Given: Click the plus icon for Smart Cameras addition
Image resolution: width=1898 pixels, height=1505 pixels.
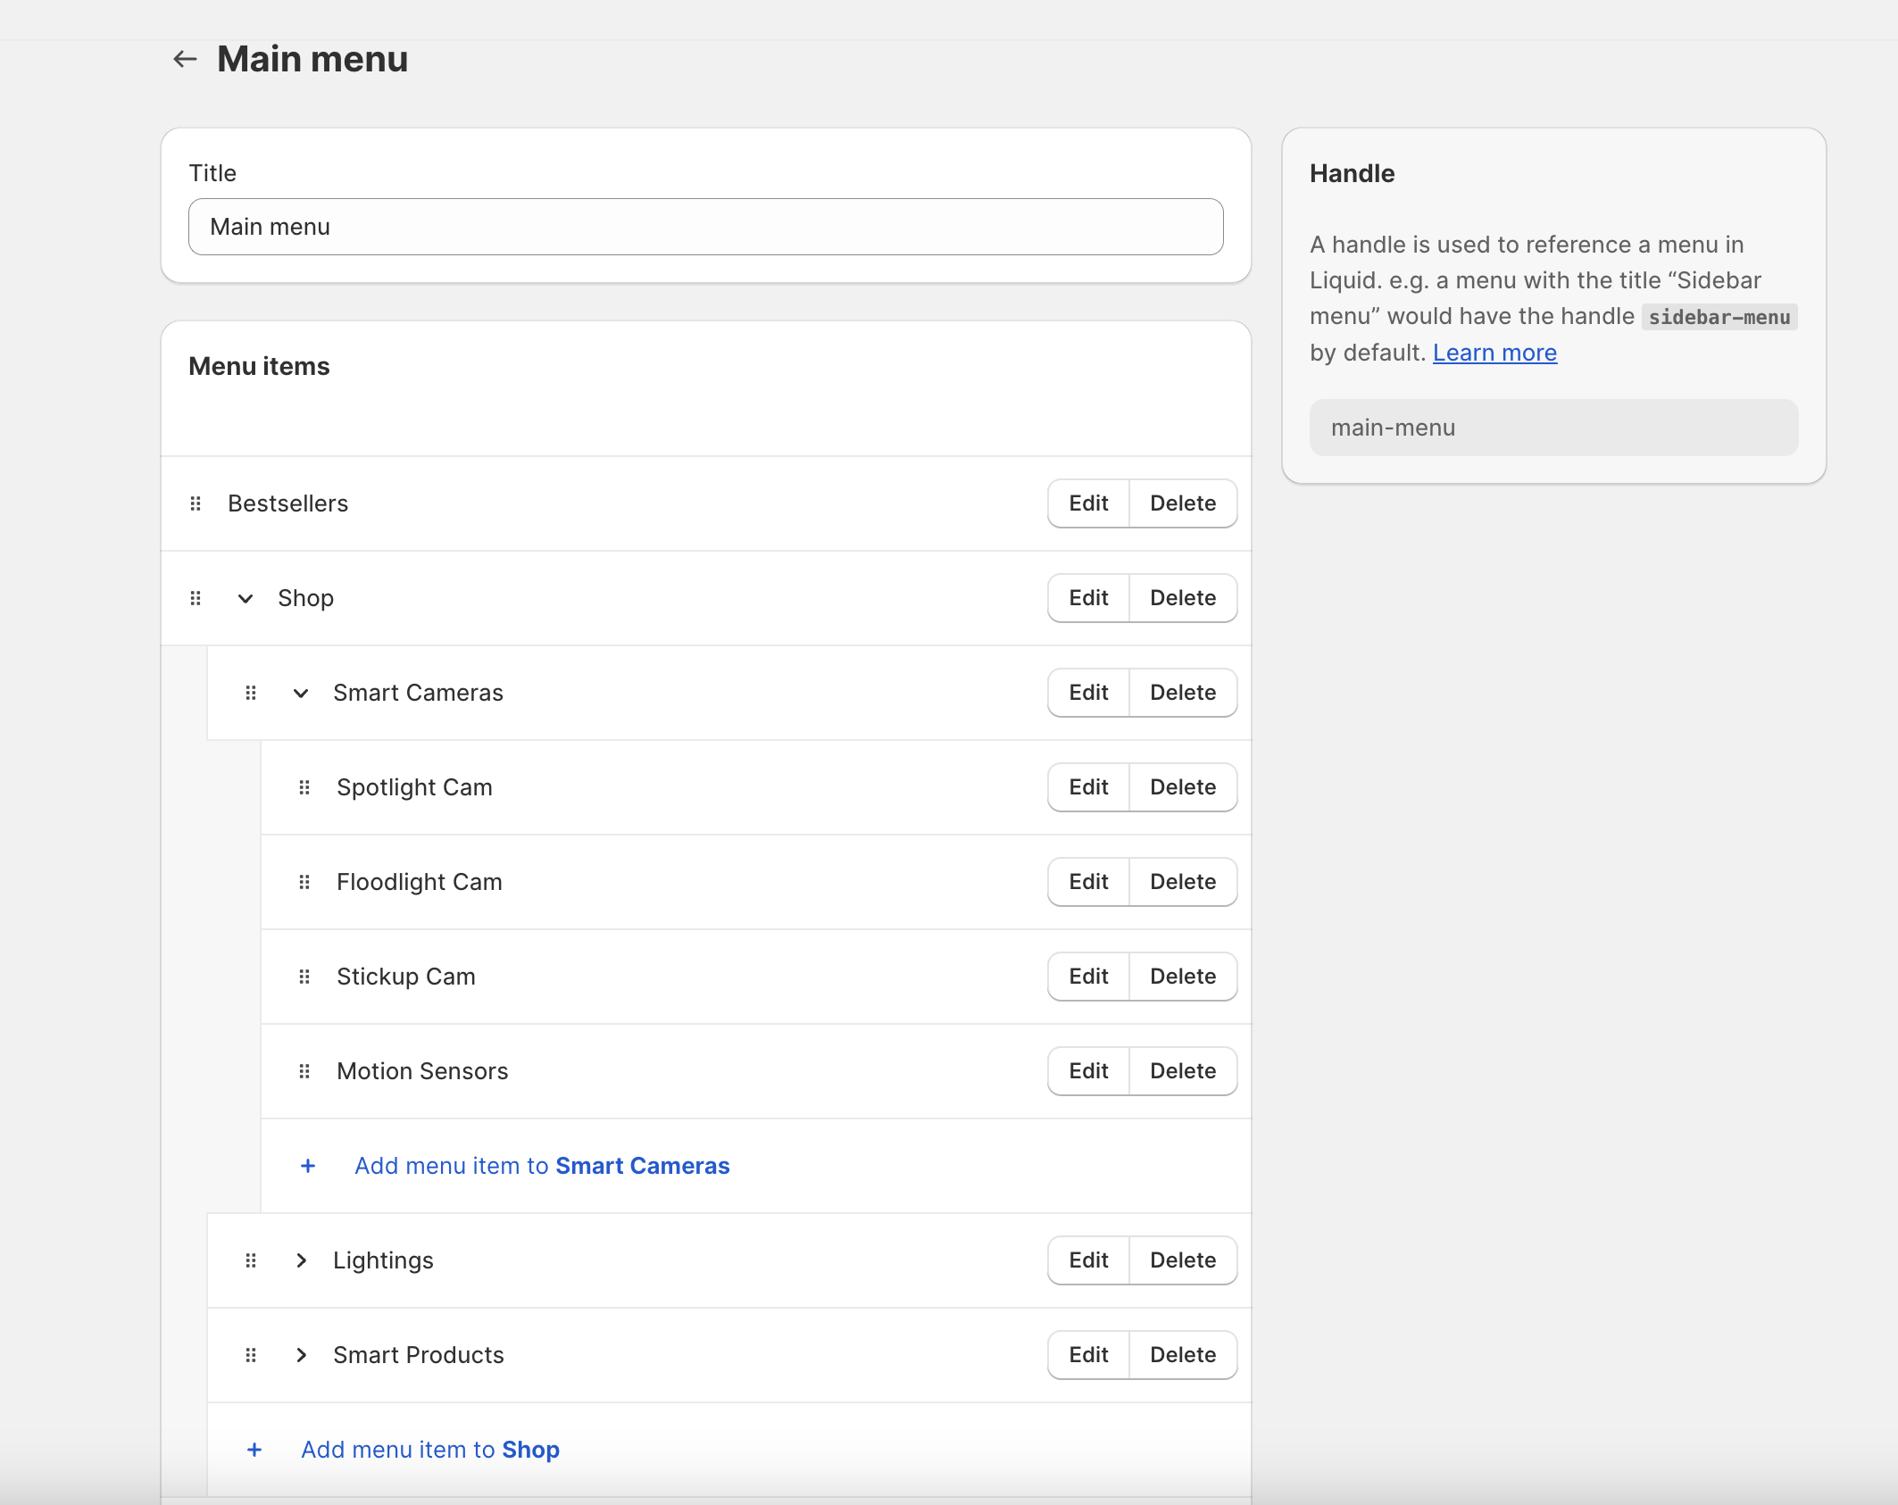Looking at the screenshot, I should 308,1166.
